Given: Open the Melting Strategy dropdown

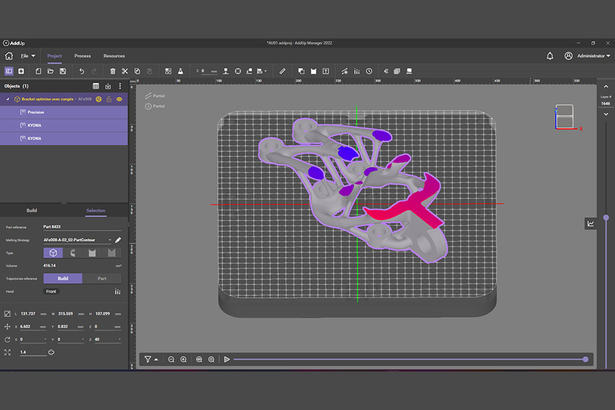Looking at the screenshot, I should point(110,240).
